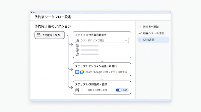Screen dimensions: 201x112
Task: Click the dropdown chevron arrow in step 1
Action: click(126, 40)
